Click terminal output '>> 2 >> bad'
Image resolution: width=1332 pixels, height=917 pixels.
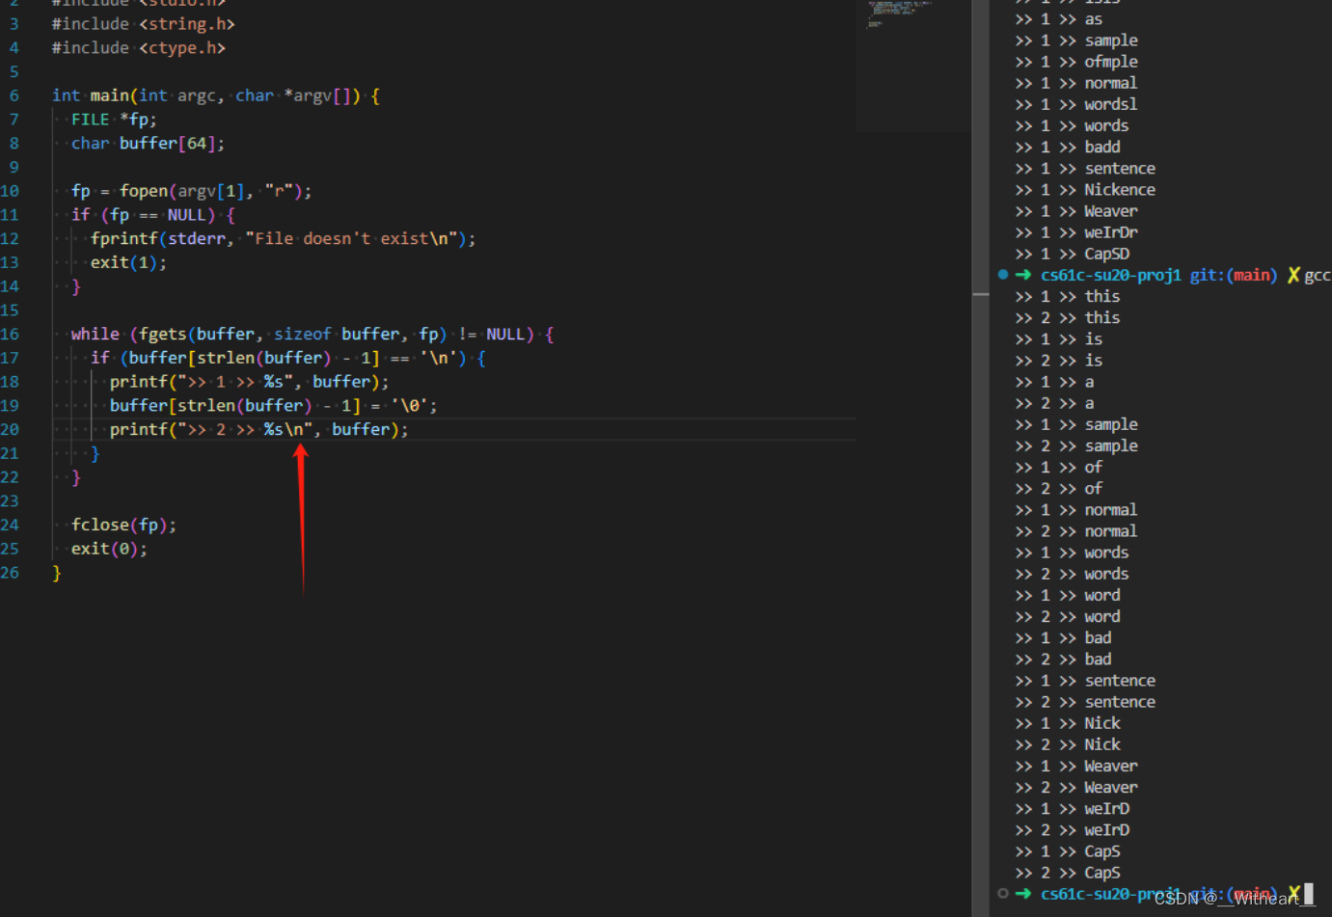pyautogui.click(x=1064, y=660)
